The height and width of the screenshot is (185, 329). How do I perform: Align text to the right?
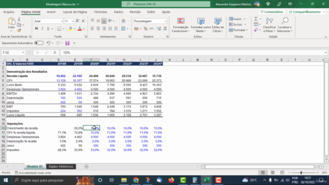pos(104,29)
